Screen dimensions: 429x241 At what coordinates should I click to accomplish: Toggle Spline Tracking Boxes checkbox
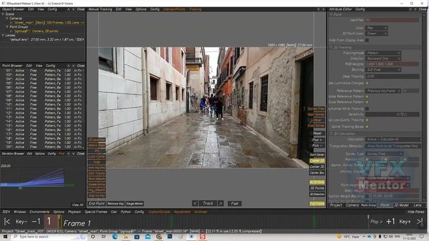point(367,127)
